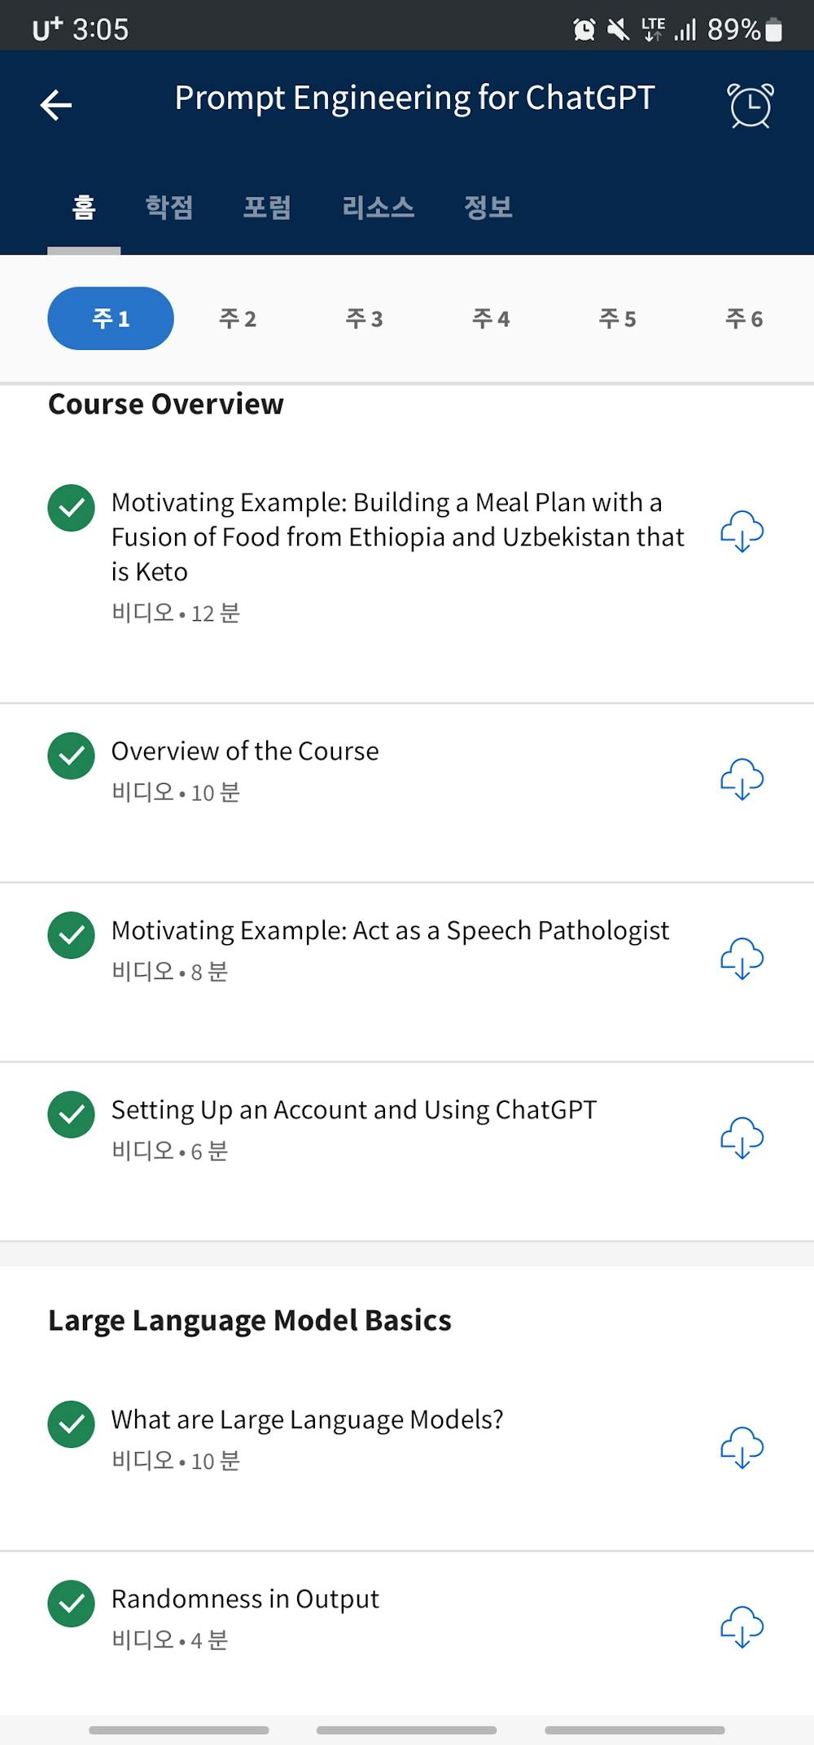Screen dimensions: 814x1745
Task: Download the Overview of the Course video
Action: (742, 780)
